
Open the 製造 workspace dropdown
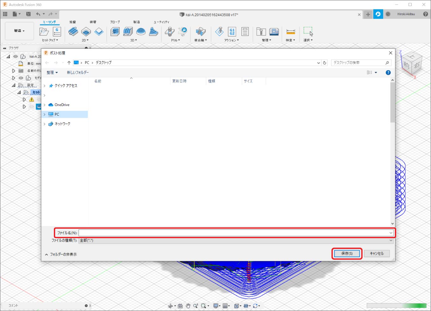[x=19, y=31]
